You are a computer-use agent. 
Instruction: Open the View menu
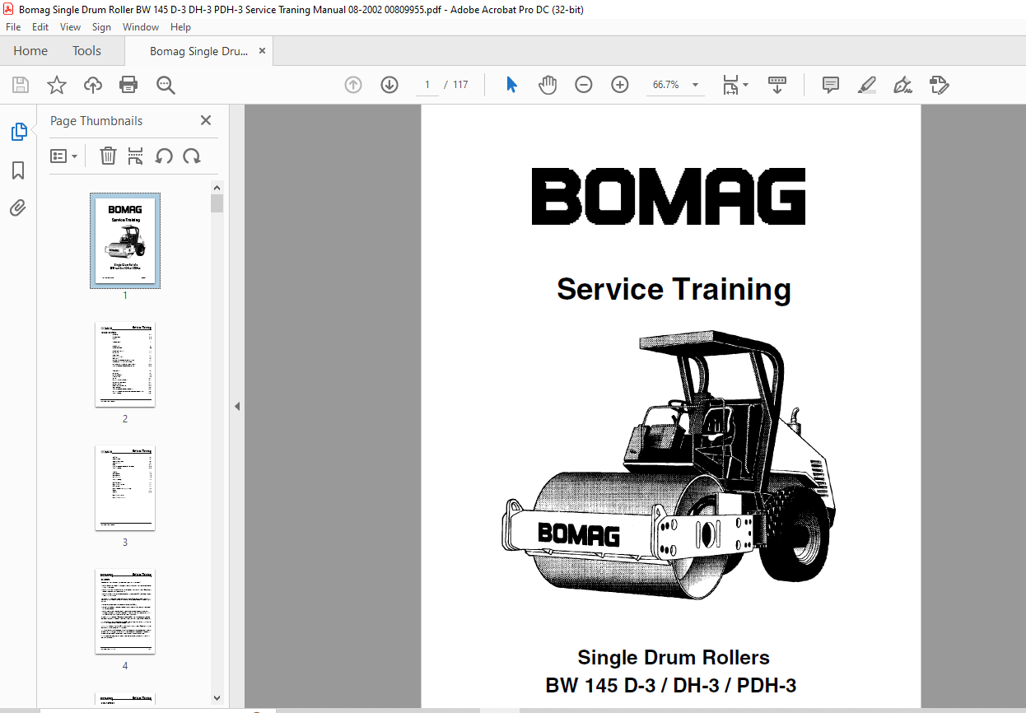(71, 27)
